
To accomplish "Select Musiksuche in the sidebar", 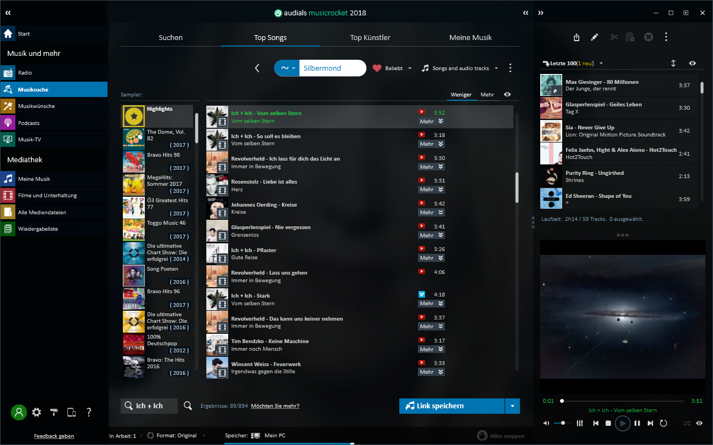I will tap(54, 89).
